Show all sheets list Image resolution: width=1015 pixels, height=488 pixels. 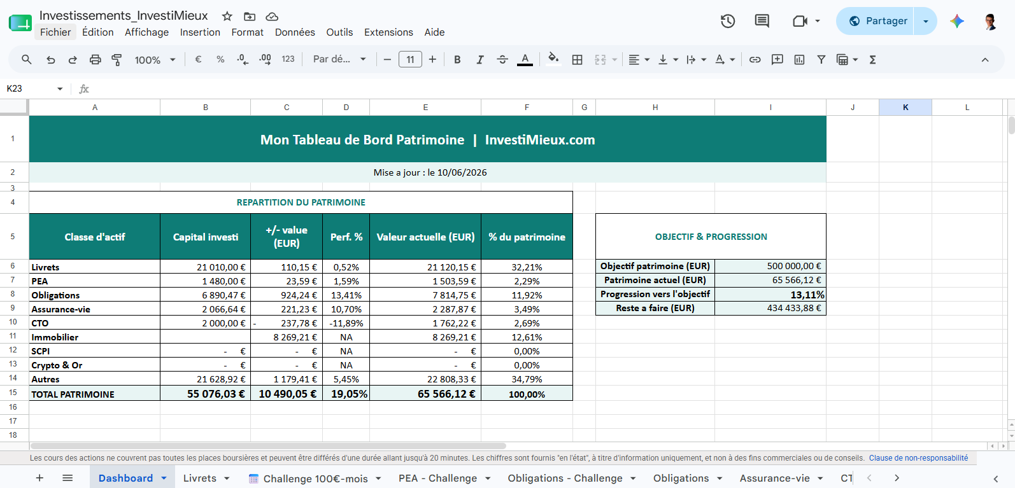tap(67, 478)
